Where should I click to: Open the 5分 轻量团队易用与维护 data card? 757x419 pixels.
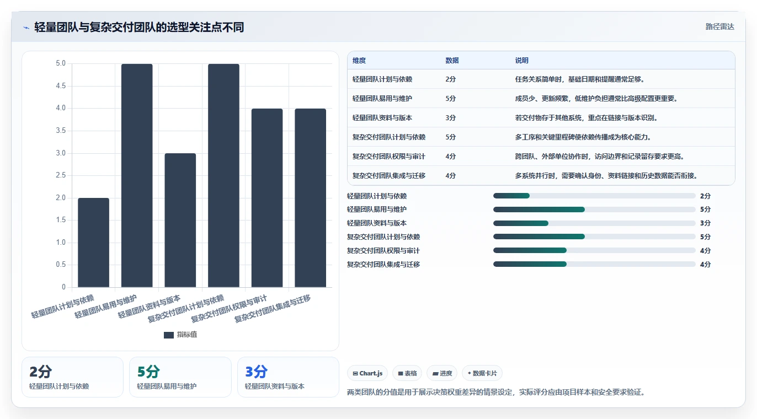click(180, 377)
